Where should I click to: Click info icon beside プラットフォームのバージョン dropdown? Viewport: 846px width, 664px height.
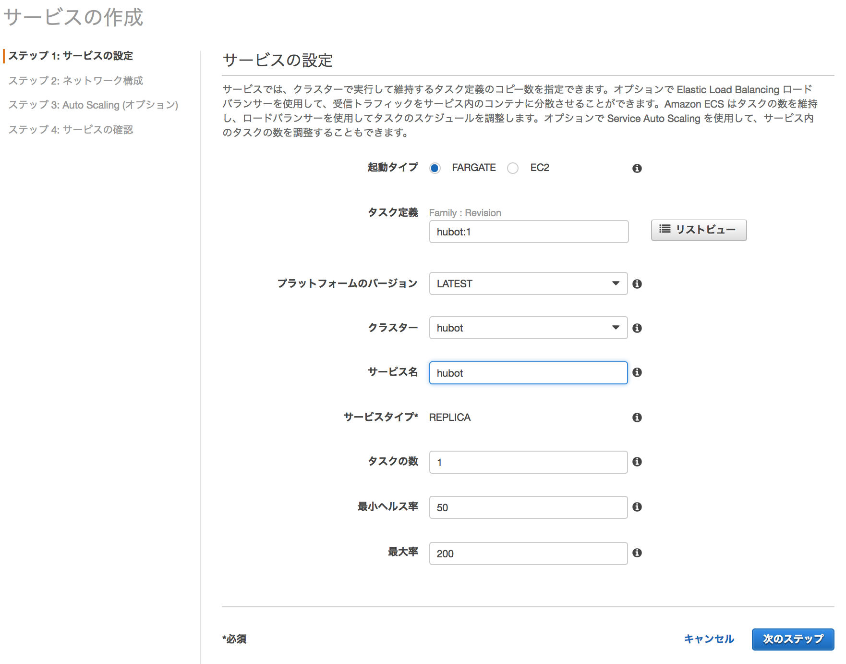coord(637,284)
